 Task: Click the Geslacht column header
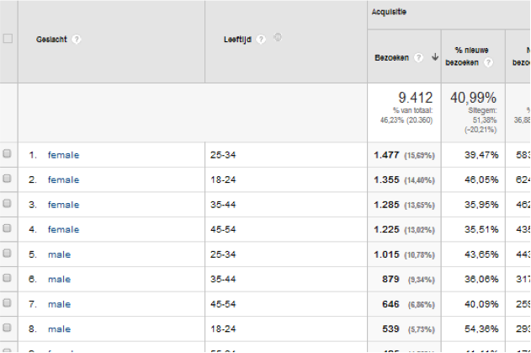52,39
